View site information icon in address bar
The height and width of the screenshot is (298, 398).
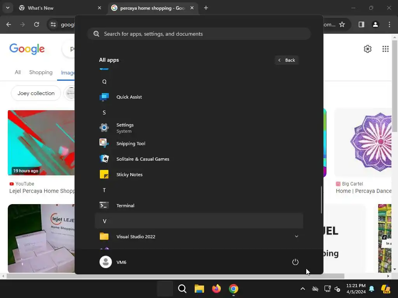pyautogui.click(x=53, y=24)
